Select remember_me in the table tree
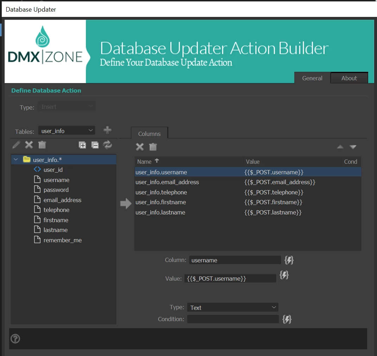The width and height of the screenshot is (377, 356). (63, 240)
